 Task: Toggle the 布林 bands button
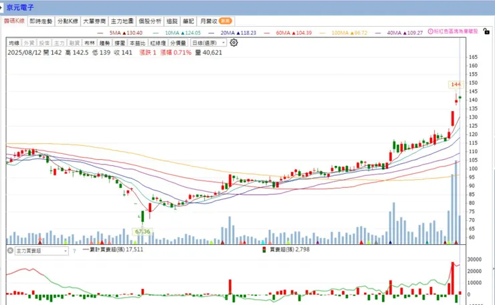coord(90,43)
